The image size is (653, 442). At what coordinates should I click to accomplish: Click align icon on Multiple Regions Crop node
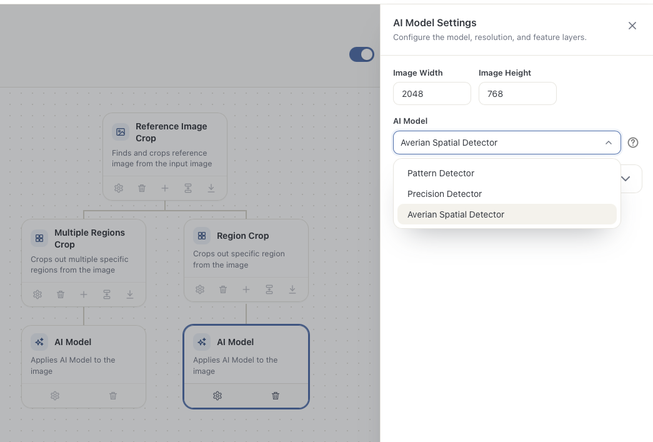click(x=107, y=294)
